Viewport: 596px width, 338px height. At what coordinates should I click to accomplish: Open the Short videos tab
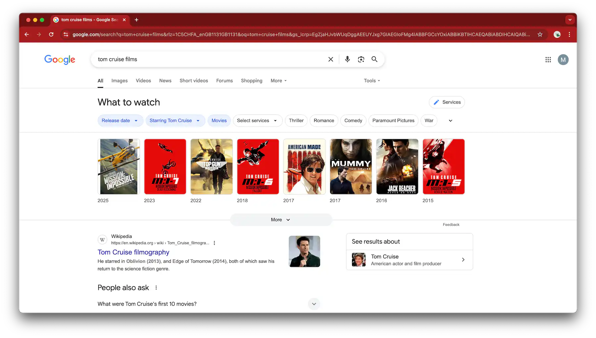pyautogui.click(x=194, y=81)
